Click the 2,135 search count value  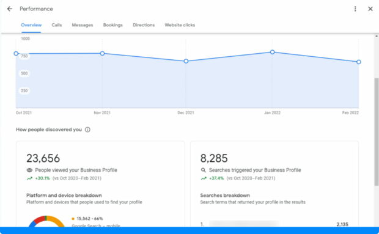[x=342, y=224]
